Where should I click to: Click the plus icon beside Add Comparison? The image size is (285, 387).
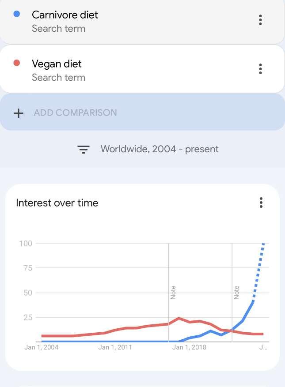click(x=19, y=113)
